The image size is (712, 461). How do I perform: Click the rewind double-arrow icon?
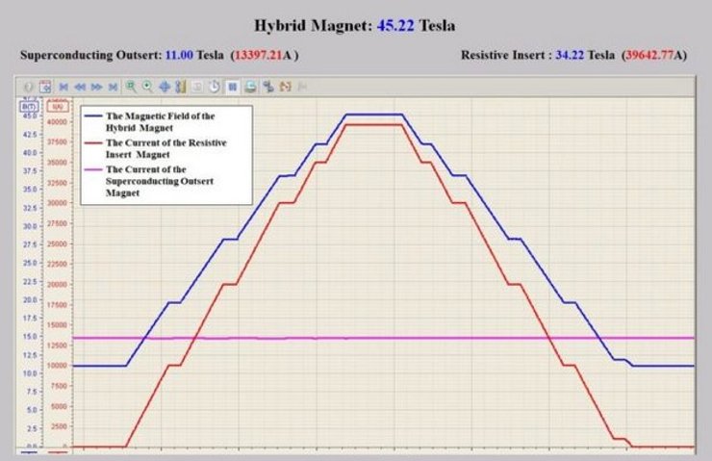tap(80, 87)
